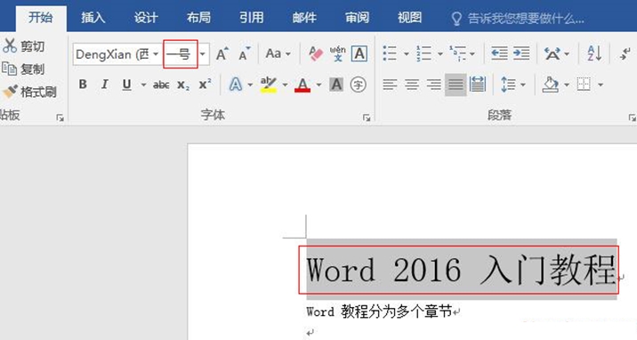Click the text Word 教程分为多个章节
Viewport: 637px width, 340px height.
pyautogui.click(x=379, y=312)
